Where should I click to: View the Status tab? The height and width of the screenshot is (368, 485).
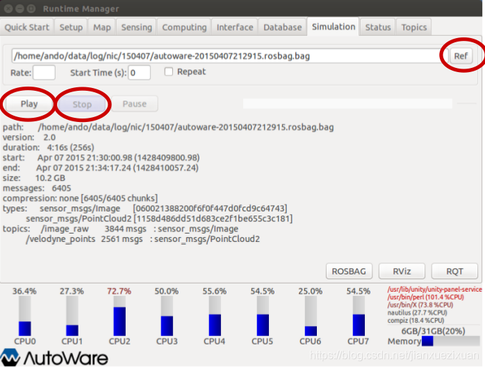pyautogui.click(x=378, y=27)
